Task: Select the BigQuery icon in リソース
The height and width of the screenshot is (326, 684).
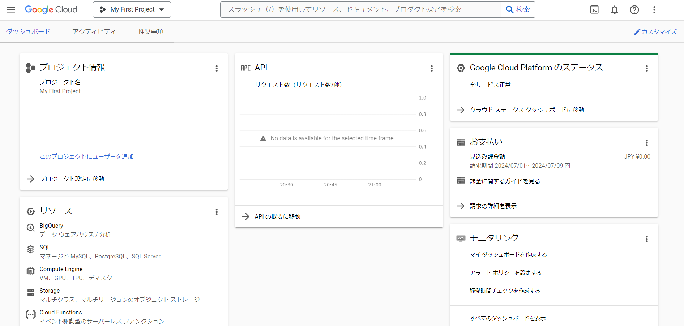Action: (x=31, y=228)
